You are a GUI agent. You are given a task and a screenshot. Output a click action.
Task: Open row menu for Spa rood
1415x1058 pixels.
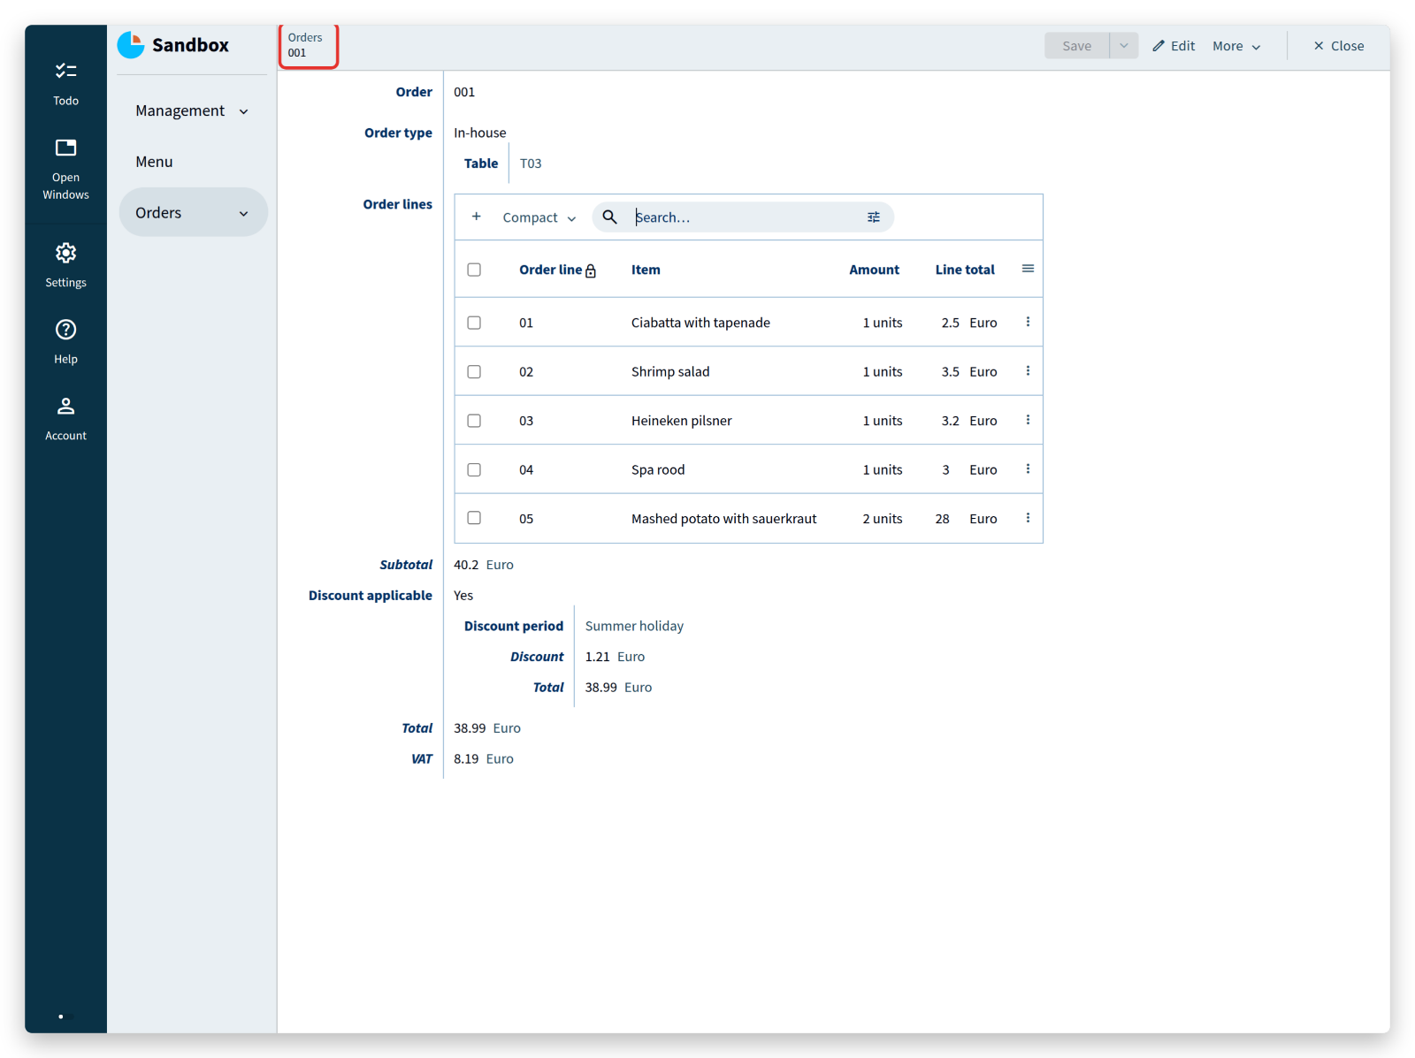tap(1028, 469)
